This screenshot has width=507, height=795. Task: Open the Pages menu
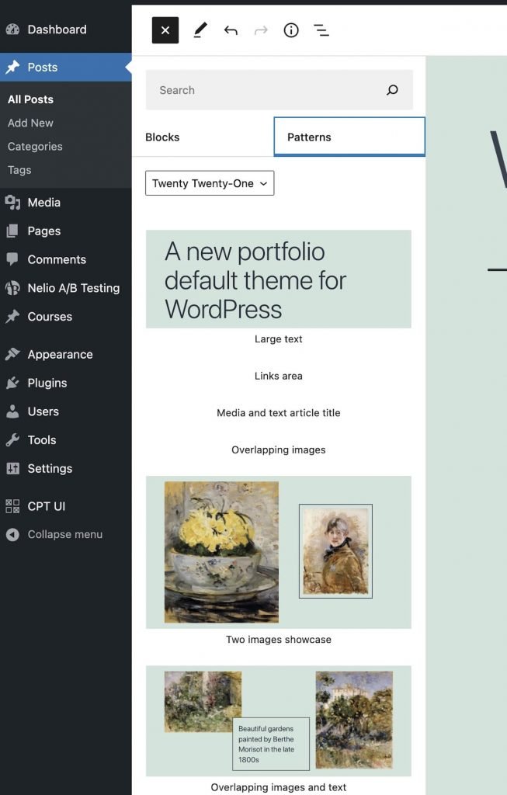click(x=66, y=231)
